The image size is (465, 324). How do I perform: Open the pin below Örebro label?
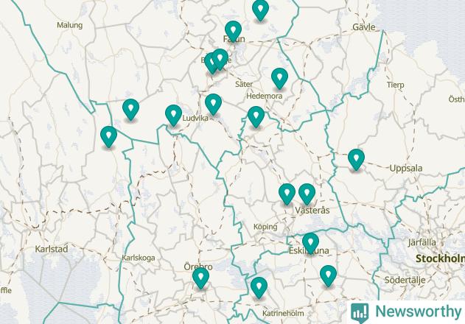[x=200, y=278]
